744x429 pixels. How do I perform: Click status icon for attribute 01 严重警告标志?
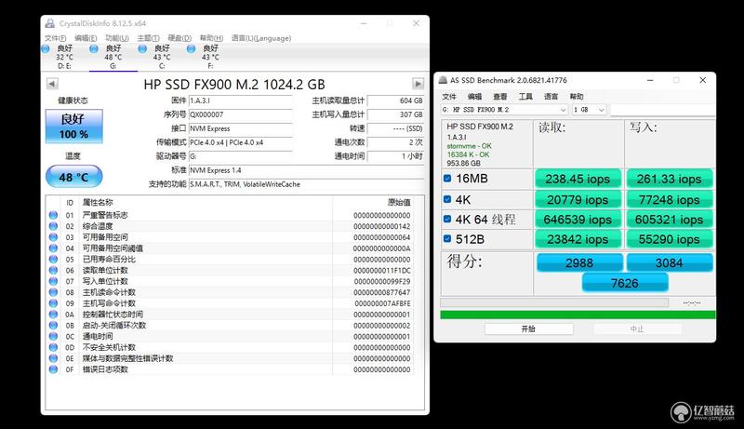coord(53,215)
